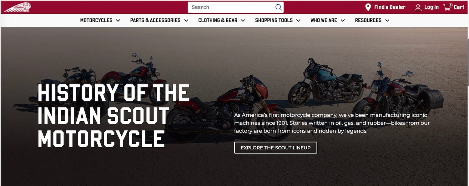
Task: Open the Who We Are menu
Action: (328, 20)
